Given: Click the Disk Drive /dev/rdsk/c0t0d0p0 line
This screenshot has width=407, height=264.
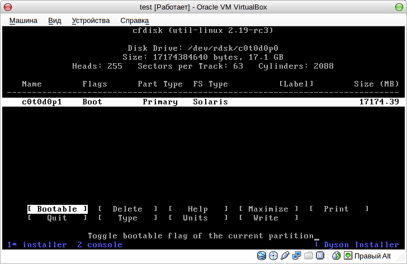Looking at the screenshot, I should tap(203, 48).
